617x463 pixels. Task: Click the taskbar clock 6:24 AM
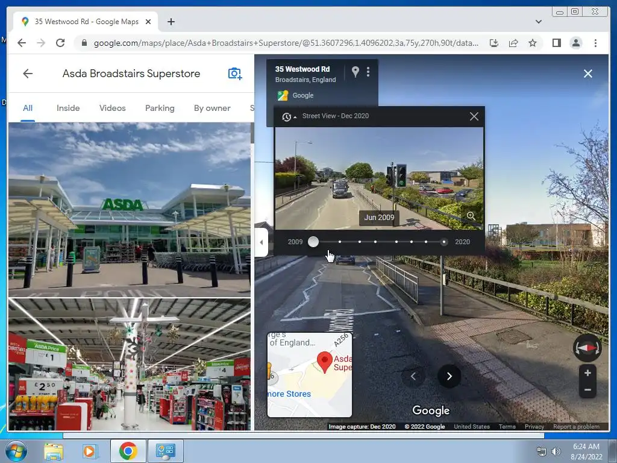pos(586,447)
